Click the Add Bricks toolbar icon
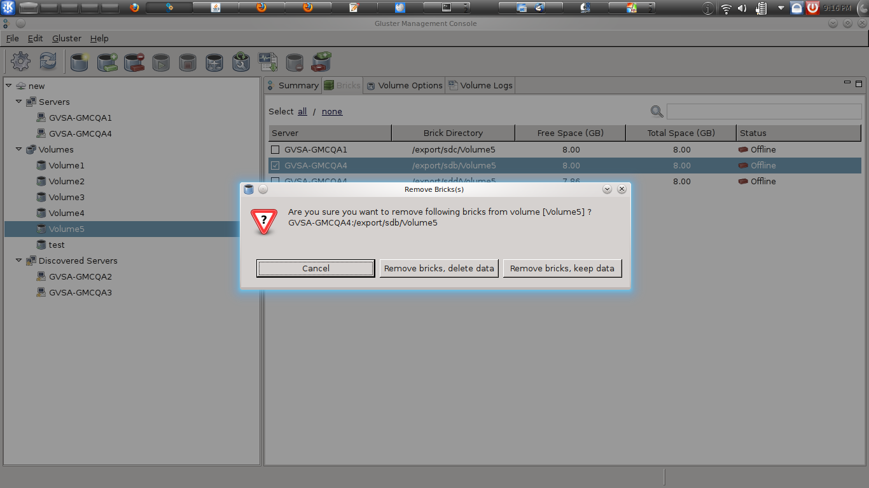This screenshot has height=488, width=869. [x=108, y=62]
